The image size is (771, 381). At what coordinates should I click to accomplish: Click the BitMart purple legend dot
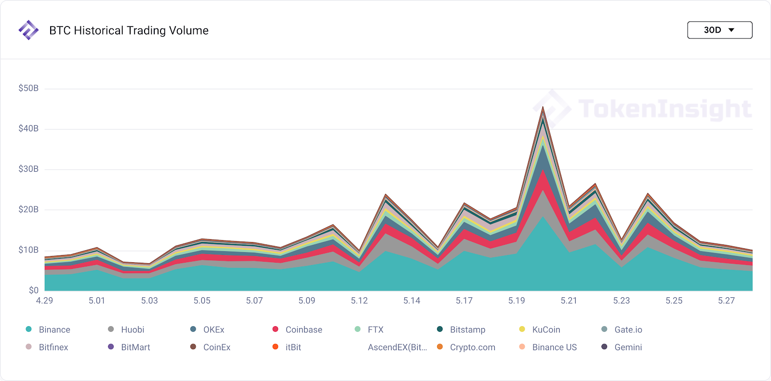pos(111,347)
